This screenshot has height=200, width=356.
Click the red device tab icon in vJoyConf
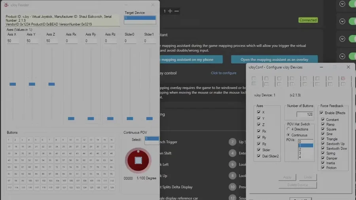343,78
